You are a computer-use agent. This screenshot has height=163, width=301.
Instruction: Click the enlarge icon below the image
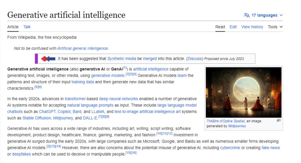pyautogui.click(x=279, y=121)
